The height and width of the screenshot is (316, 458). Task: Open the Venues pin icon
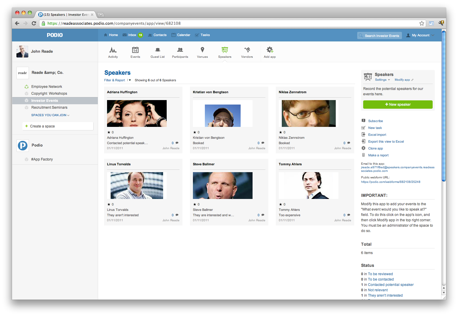tap(202, 50)
